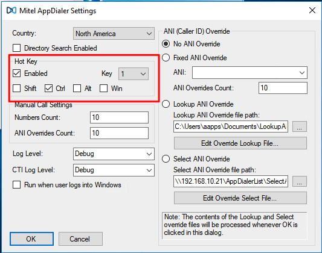Tick the Win modifier checkbox
Viewport: 322px width, 253px height.
[103, 89]
